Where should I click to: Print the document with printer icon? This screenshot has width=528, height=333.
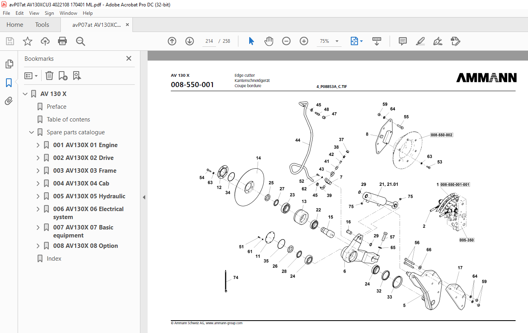tap(62, 41)
